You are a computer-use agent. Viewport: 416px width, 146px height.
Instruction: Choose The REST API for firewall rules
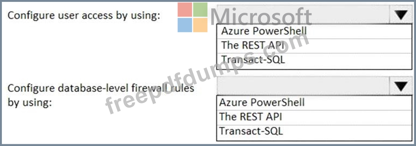(314, 116)
